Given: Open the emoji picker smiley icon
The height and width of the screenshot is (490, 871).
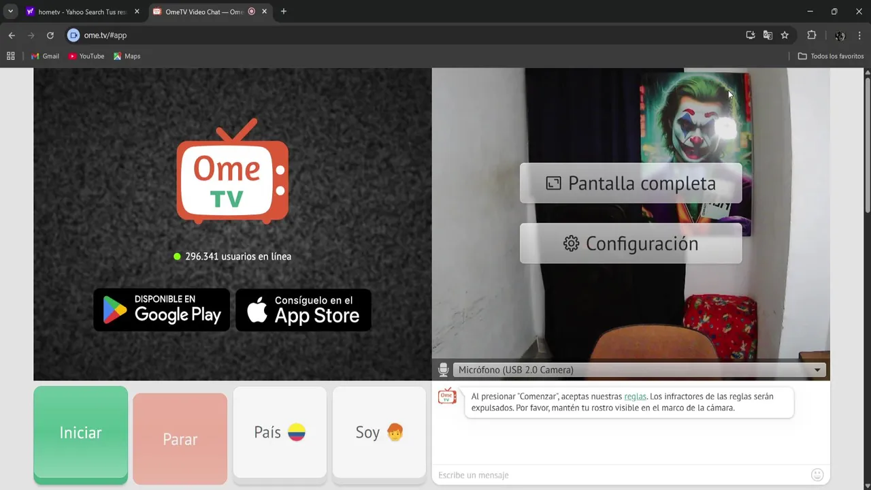Looking at the screenshot, I should 817,475.
